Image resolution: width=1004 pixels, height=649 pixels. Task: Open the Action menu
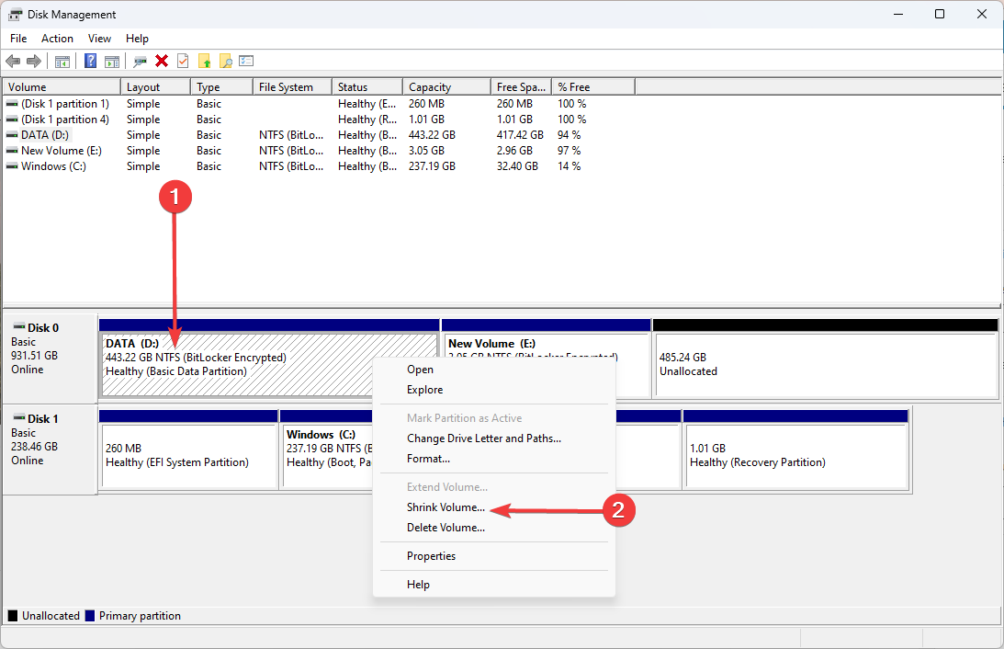pyautogui.click(x=57, y=39)
